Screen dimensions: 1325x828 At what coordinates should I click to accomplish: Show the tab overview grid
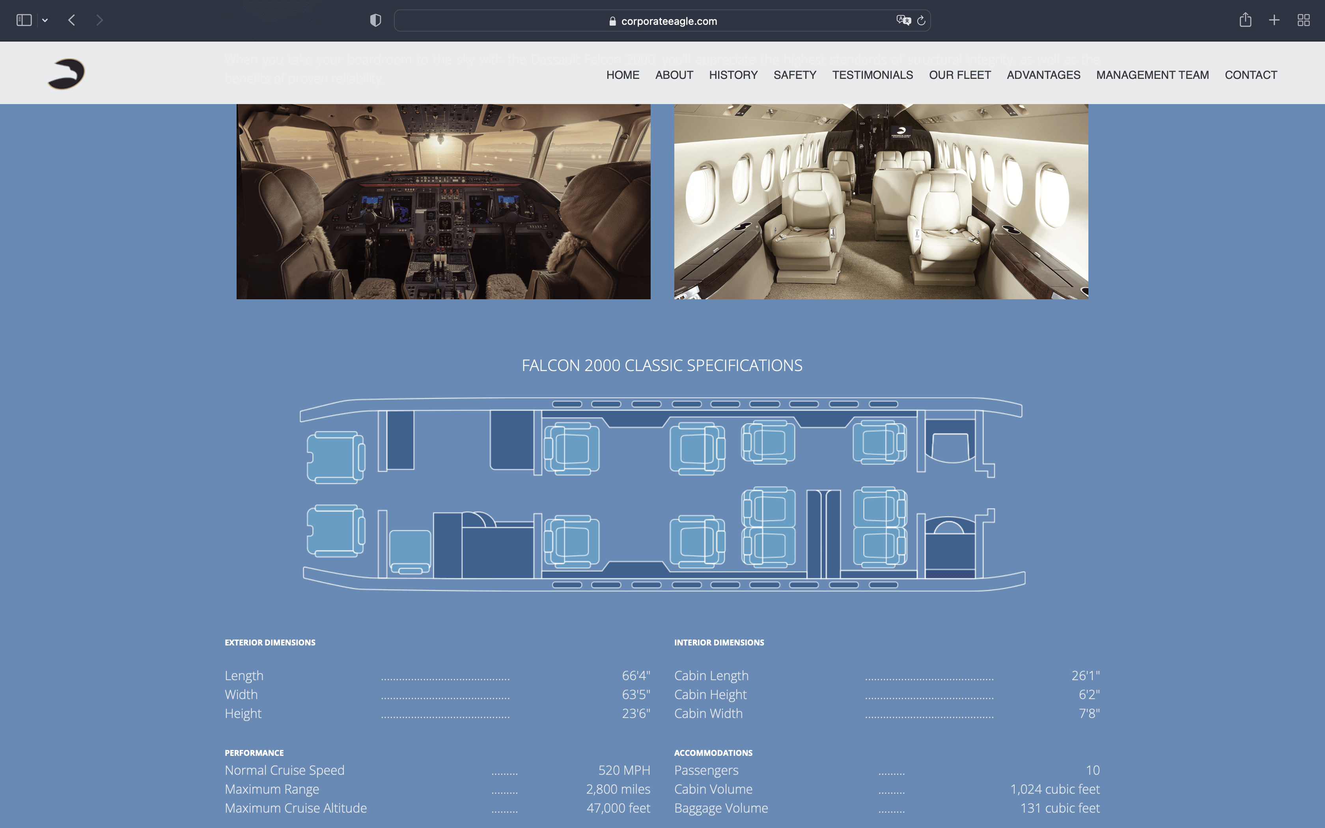(1304, 20)
